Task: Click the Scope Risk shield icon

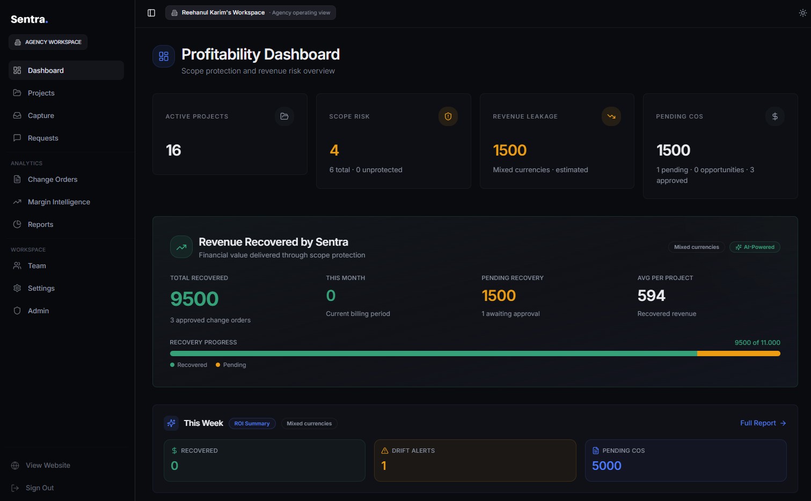Action: (x=448, y=116)
